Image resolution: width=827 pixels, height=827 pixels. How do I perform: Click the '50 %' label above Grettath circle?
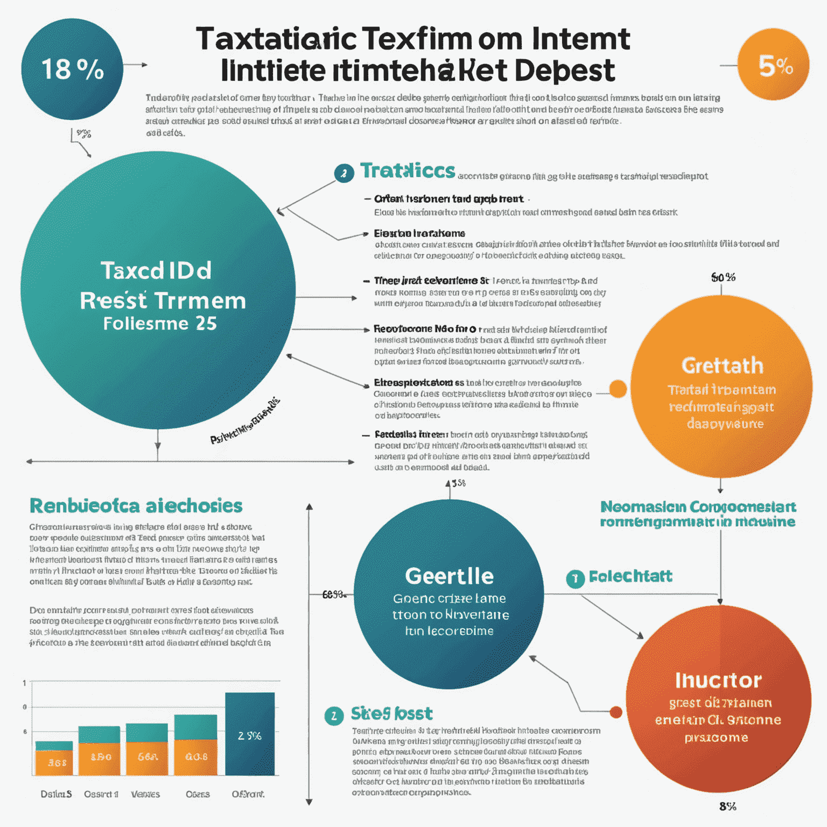[723, 277]
